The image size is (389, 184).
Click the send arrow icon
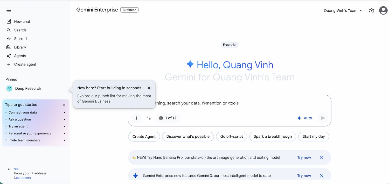point(323,118)
